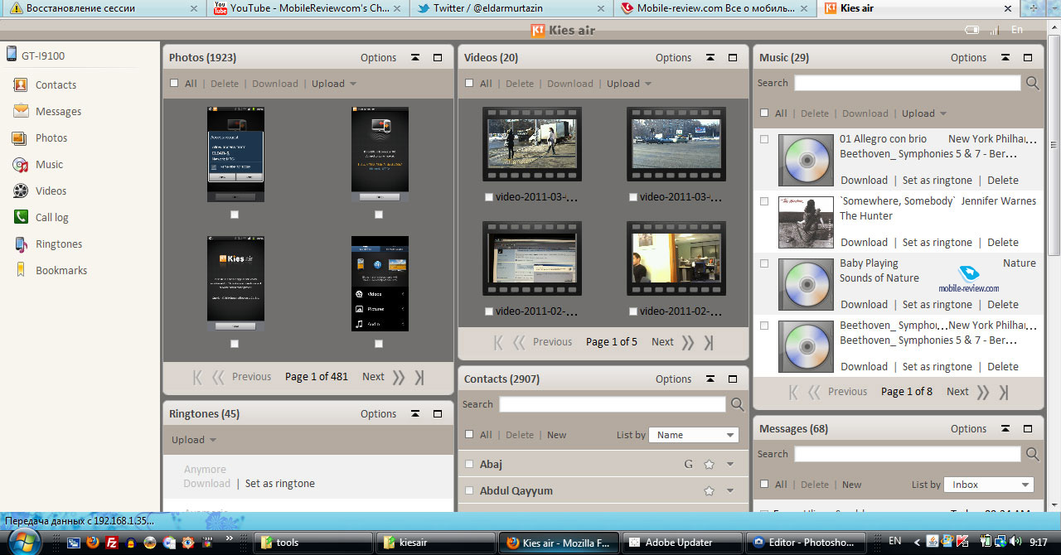Viewport: 1061px width, 555px height.
Task: Create a New contact in Contacts panel
Action: tap(557, 435)
